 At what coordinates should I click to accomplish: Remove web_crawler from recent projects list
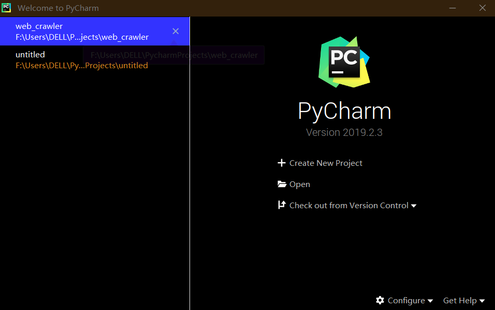coord(176,31)
